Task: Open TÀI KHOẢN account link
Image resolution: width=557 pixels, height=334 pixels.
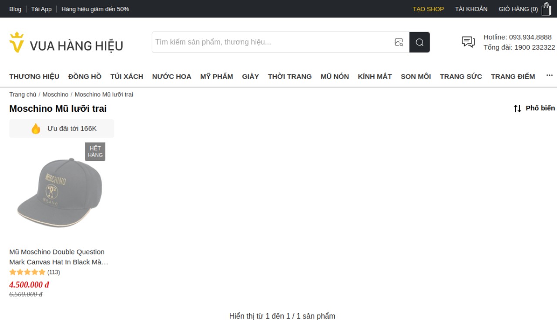Action: click(471, 9)
